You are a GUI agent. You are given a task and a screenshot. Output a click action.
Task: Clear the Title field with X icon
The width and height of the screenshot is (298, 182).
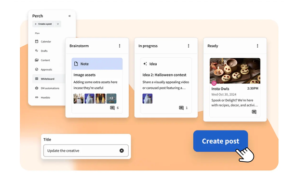coord(122,151)
